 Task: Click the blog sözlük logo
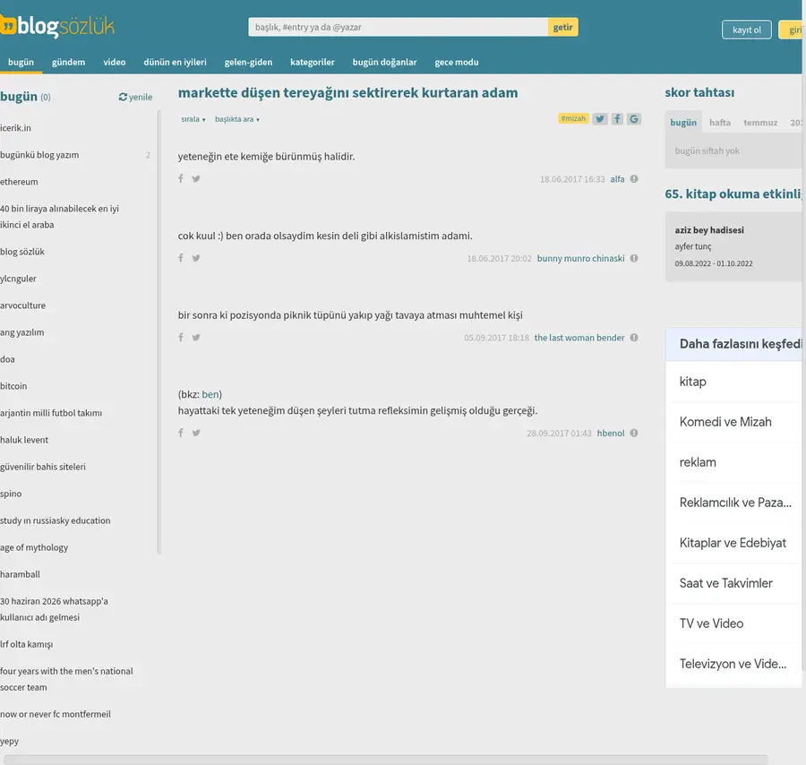tap(57, 26)
